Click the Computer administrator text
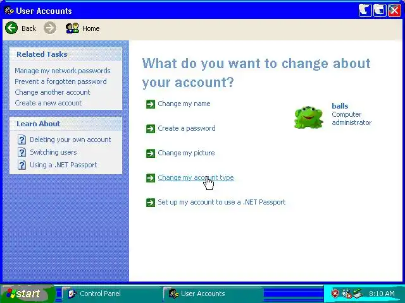Screen dimensions: 405x303 352,119
